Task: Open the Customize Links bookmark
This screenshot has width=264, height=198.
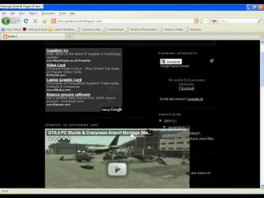Action: pyautogui.click(x=88, y=29)
